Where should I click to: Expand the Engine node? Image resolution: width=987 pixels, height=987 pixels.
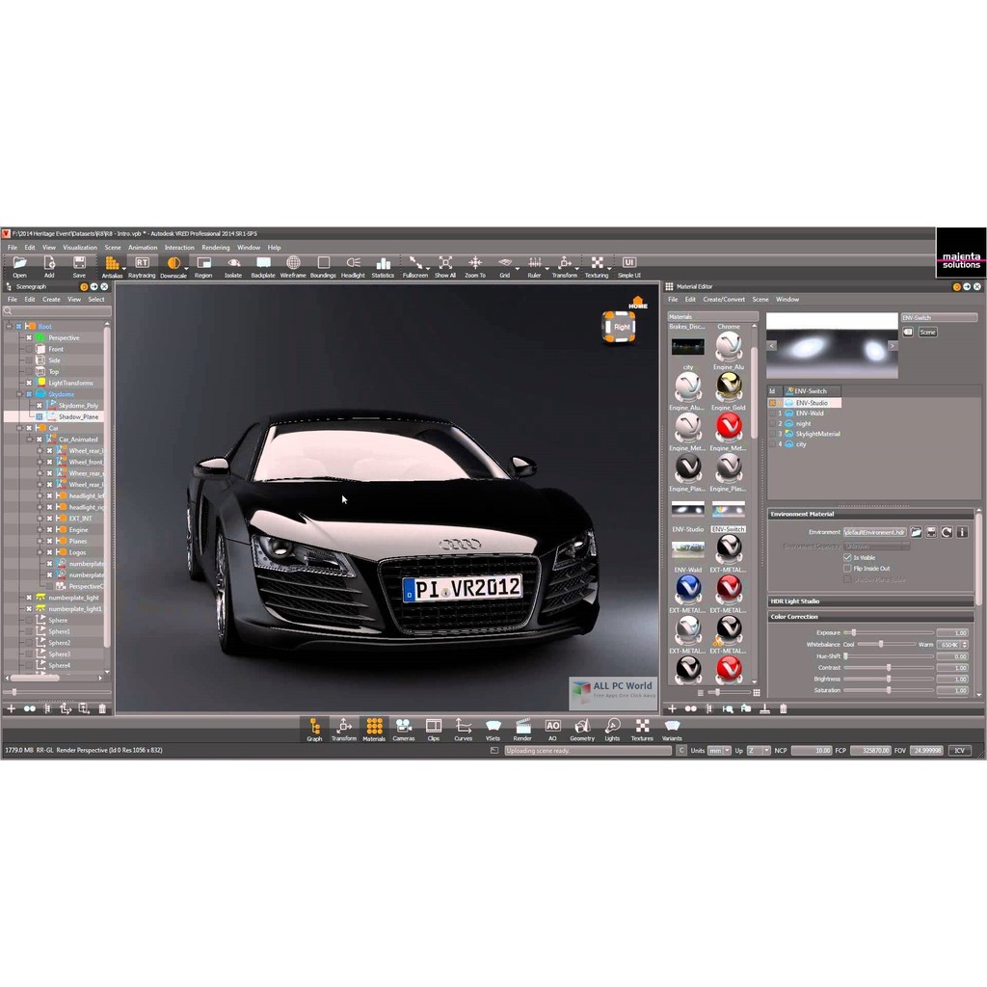[x=39, y=529]
